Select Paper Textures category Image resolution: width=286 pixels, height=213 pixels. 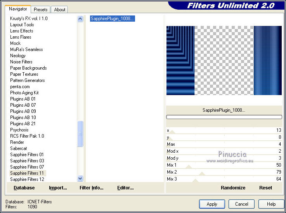pos(24,74)
